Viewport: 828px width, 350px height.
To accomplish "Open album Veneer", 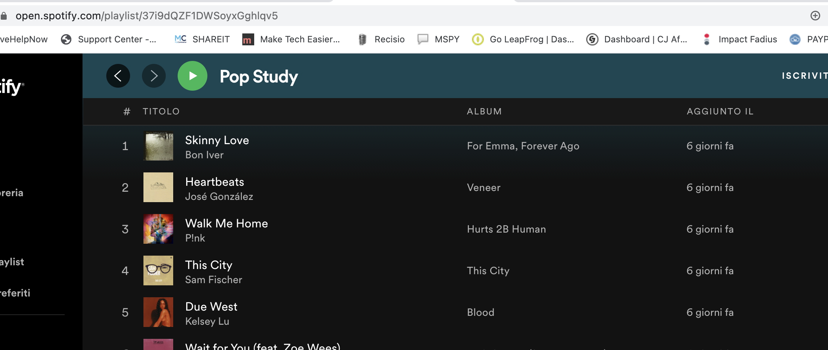I will tap(483, 188).
